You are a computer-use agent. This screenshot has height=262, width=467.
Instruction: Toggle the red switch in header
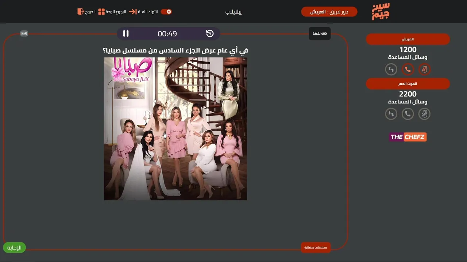166,12
